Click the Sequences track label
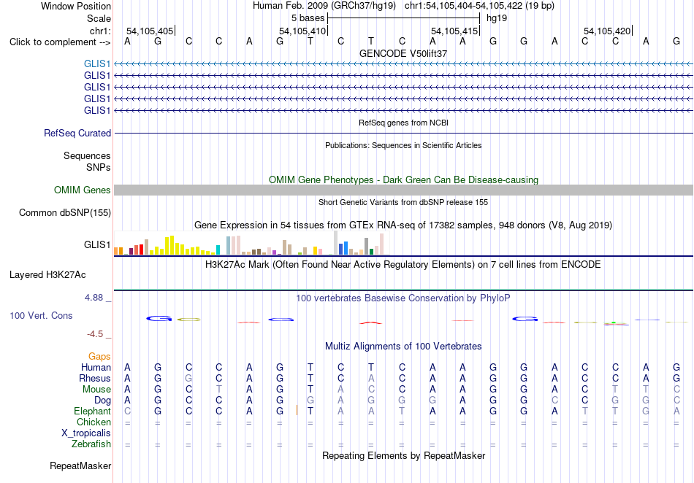694x483 pixels. pos(87,155)
